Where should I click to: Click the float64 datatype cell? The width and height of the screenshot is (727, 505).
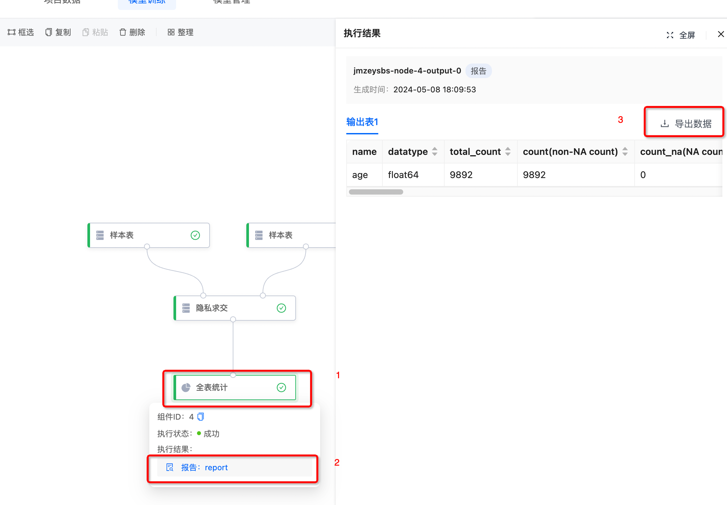coord(413,175)
